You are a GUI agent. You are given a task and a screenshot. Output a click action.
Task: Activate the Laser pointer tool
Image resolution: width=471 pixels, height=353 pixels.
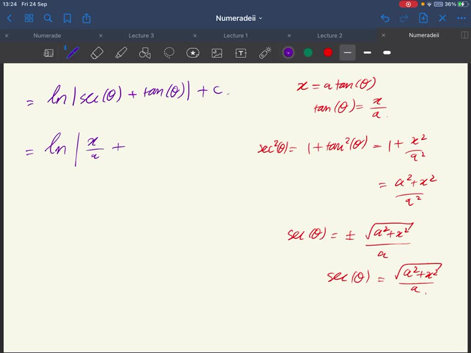(x=265, y=52)
